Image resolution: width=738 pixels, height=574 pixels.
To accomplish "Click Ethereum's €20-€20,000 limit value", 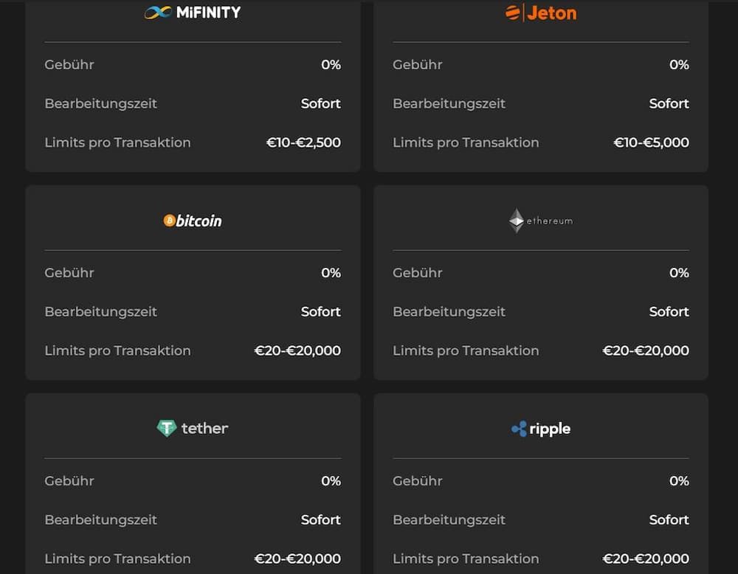I will (646, 350).
